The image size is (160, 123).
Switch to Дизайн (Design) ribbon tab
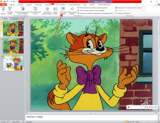(29, 5)
